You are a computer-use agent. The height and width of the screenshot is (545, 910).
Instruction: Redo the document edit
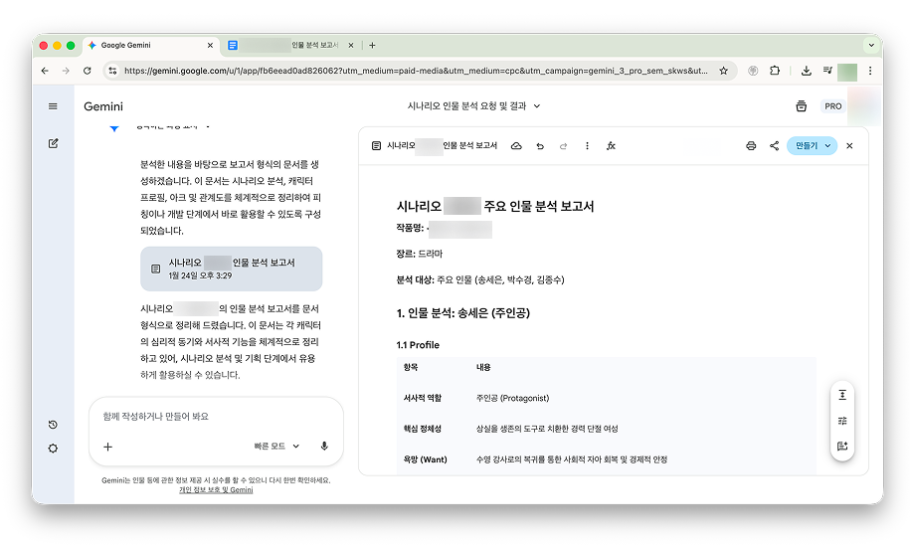[563, 145]
